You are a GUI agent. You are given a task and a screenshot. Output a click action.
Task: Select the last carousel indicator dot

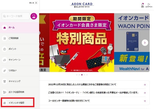pyautogui.click(x=87, y=75)
